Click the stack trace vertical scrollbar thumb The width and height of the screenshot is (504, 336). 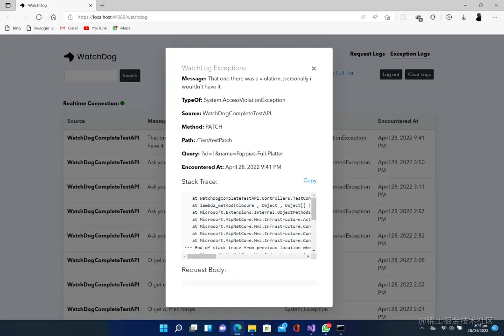pos(314,209)
